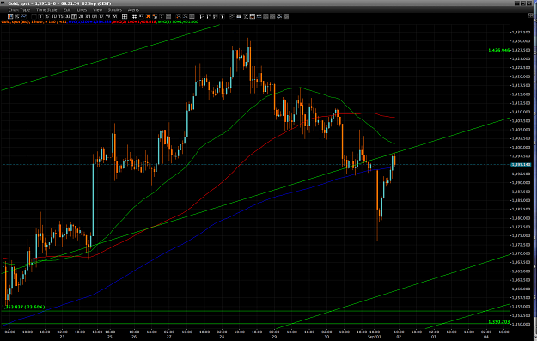Click the zoom-out magnifier icon
This screenshot has height=341, width=537.
pyautogui.click(x=186, y=16)
